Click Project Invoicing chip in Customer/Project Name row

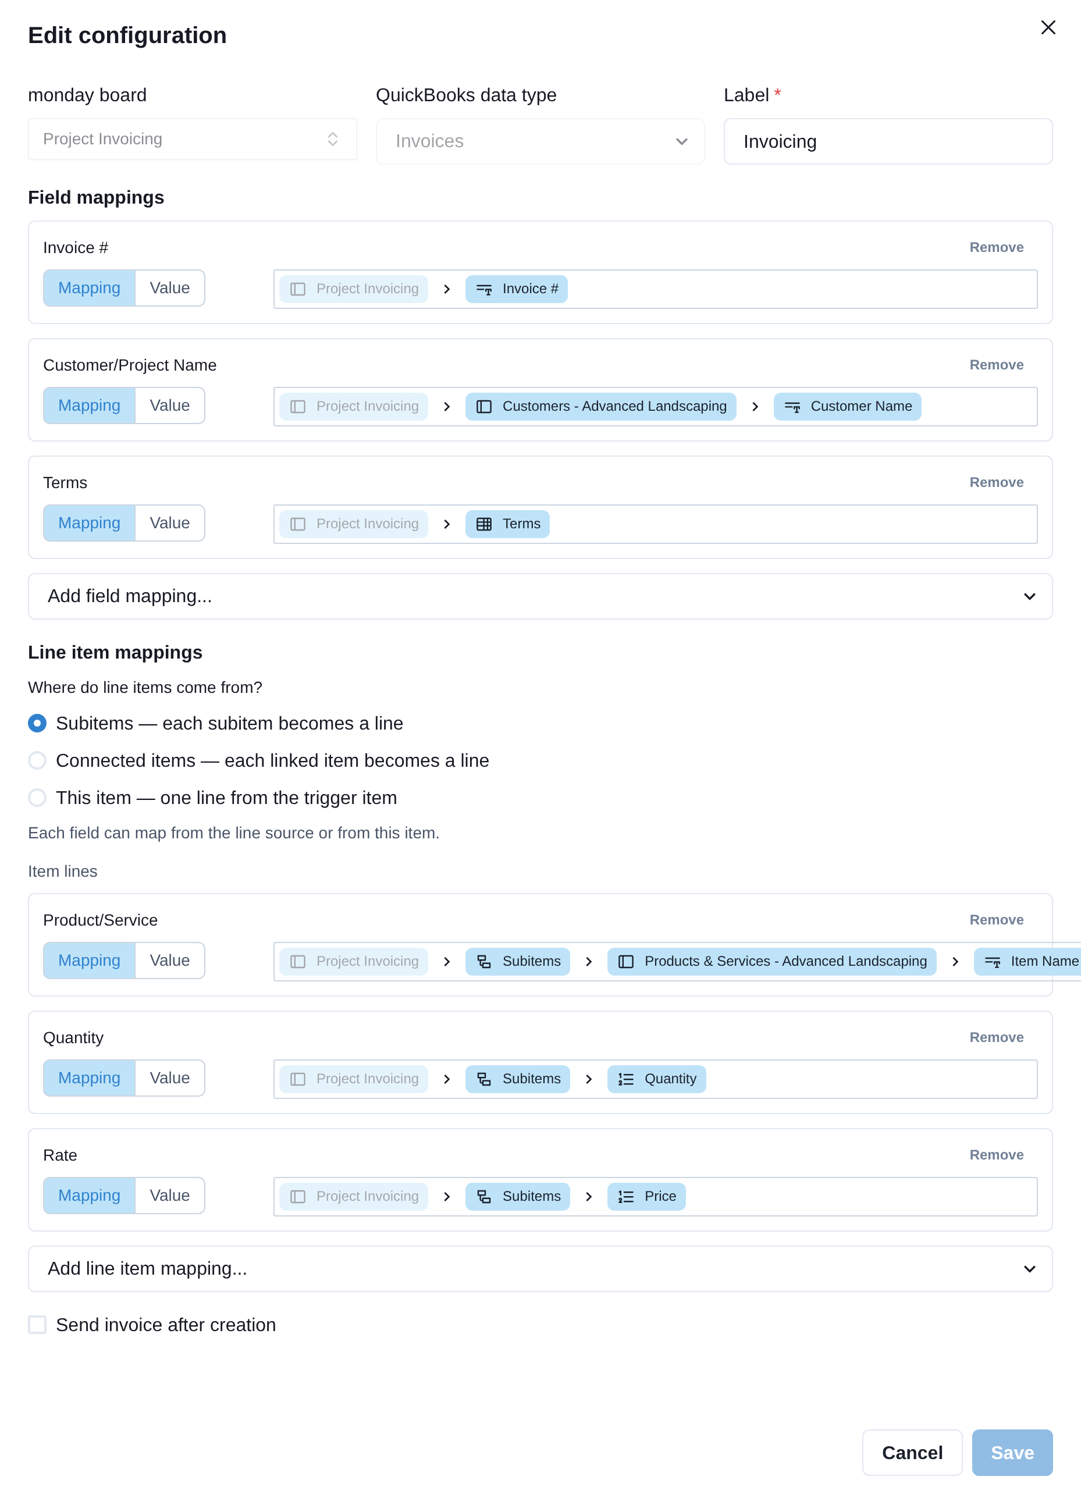(x=354, y=407)
